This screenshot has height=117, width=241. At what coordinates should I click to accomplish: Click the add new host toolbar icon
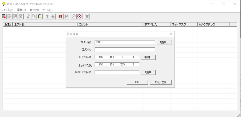(4, 16)
